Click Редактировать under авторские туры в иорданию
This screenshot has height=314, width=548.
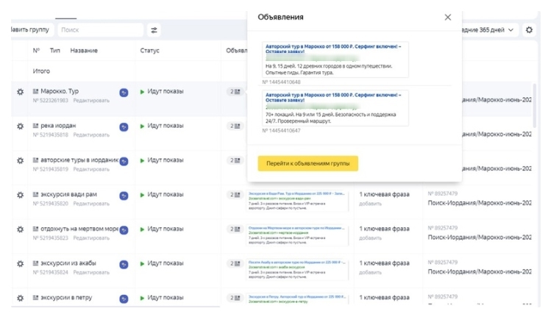pyautogui.click(x=91, y=169)
